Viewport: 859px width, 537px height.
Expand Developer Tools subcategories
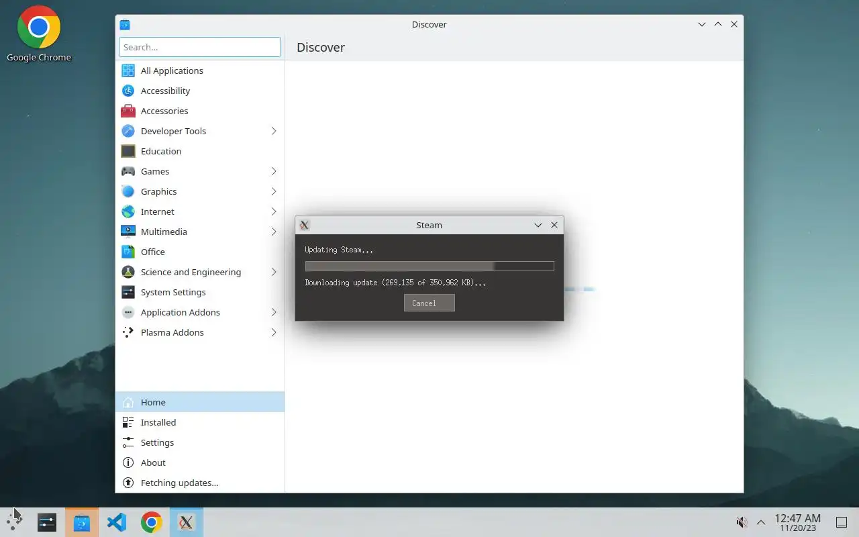click(274, 131)
